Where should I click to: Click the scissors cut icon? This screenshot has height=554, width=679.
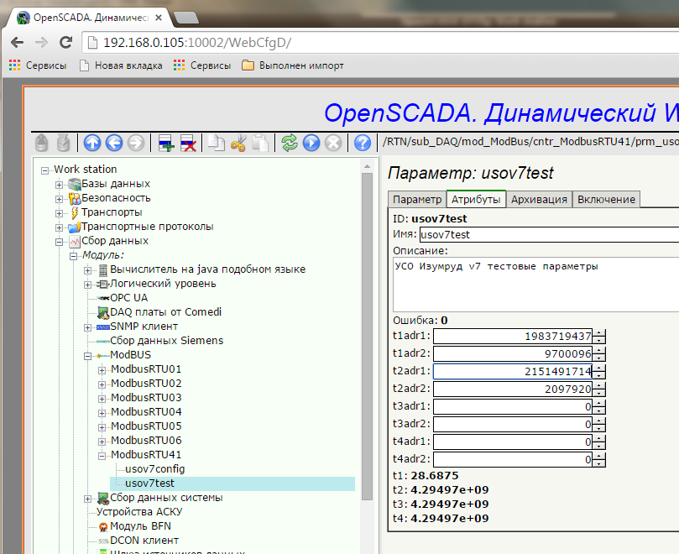point(238,143)
